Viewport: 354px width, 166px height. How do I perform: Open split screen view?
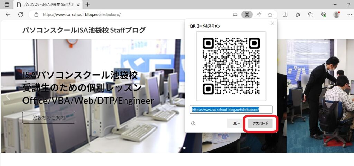285,14
